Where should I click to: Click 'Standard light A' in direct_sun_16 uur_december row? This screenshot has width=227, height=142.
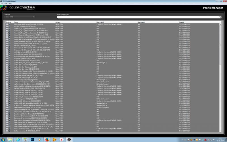coord(102,63)
